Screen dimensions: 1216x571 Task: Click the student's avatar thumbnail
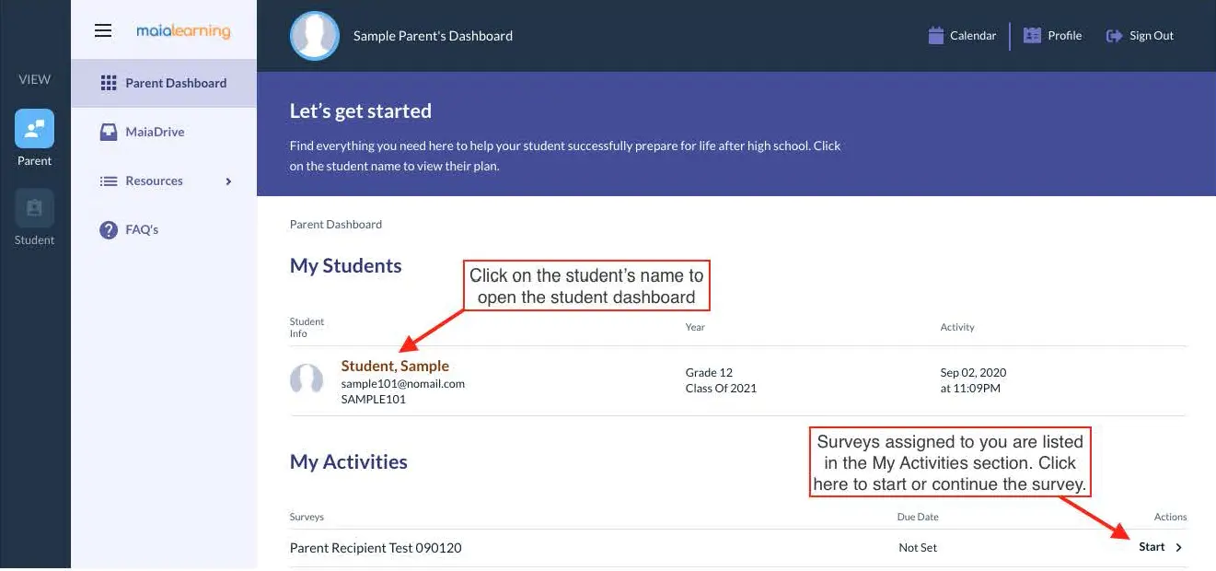(x=307, y=379)
